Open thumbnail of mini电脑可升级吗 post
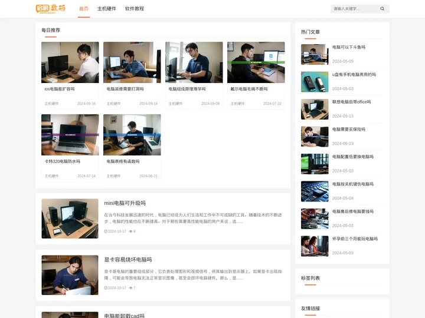Image resolution: width=425 pixels, height=318 pixels. pyautogui.click(x=70, y=218)
